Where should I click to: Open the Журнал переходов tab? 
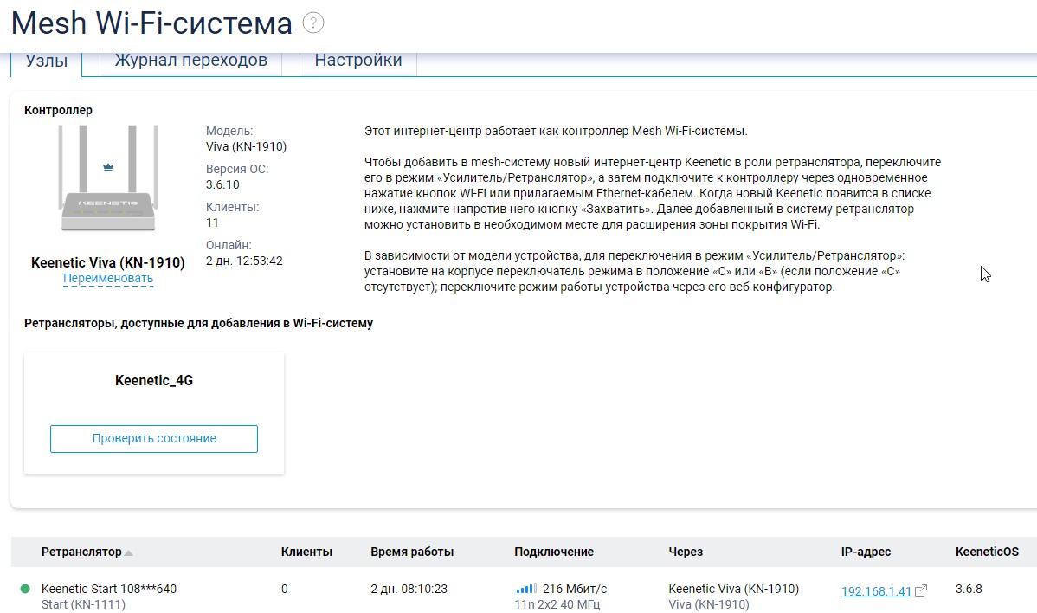190,61
